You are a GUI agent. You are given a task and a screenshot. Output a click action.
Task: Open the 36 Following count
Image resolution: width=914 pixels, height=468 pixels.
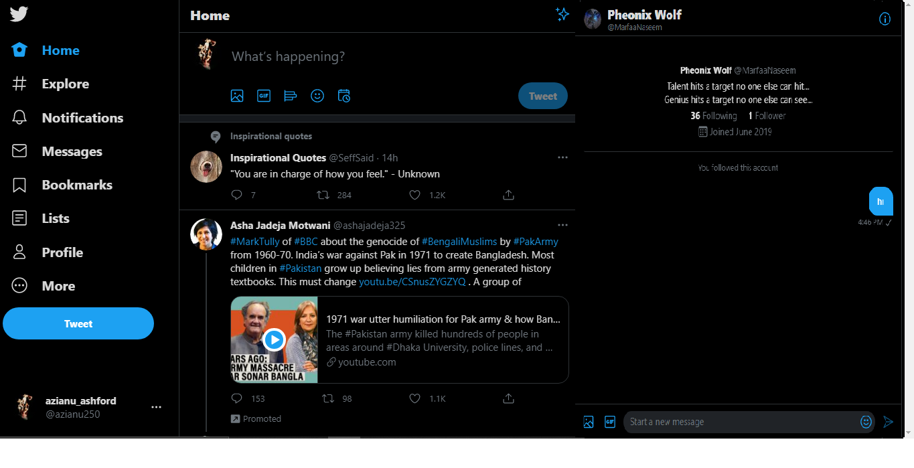714,116
